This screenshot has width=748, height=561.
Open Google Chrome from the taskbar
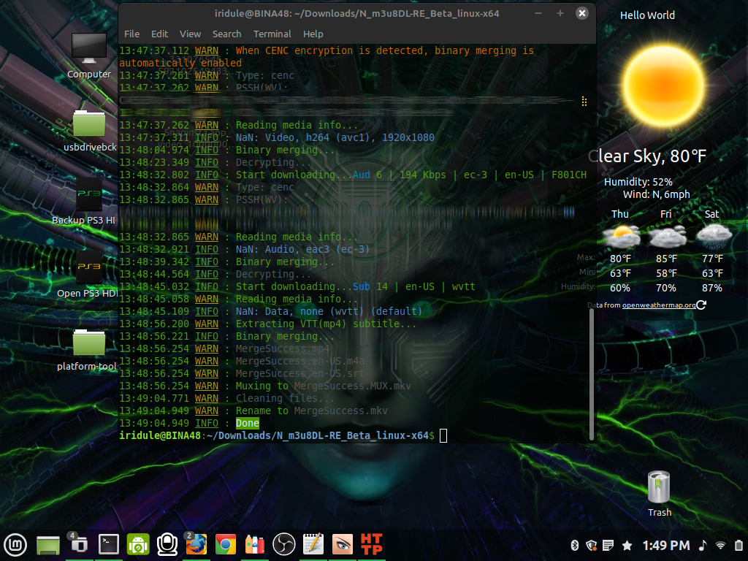[x=226, y=544]
